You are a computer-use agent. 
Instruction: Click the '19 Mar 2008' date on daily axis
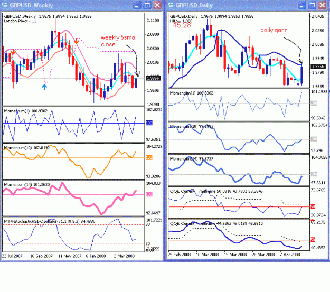[x=235, y=255]
